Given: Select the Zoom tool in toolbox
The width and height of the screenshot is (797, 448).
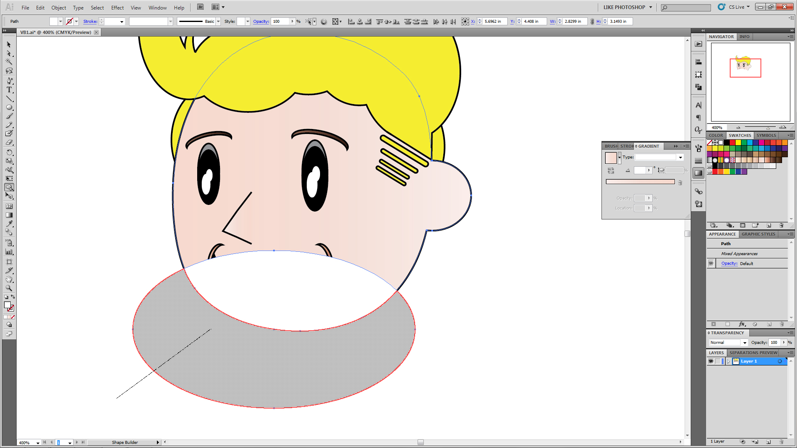Looking at the screenshot, I should coord(9,288).
